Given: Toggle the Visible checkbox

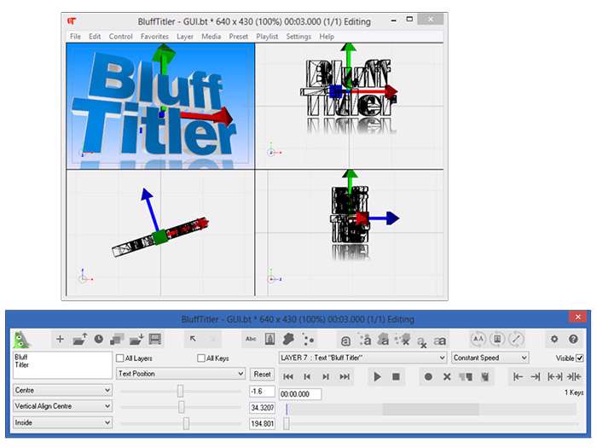Looking at the screenshot, I should (x=579, y=358).
